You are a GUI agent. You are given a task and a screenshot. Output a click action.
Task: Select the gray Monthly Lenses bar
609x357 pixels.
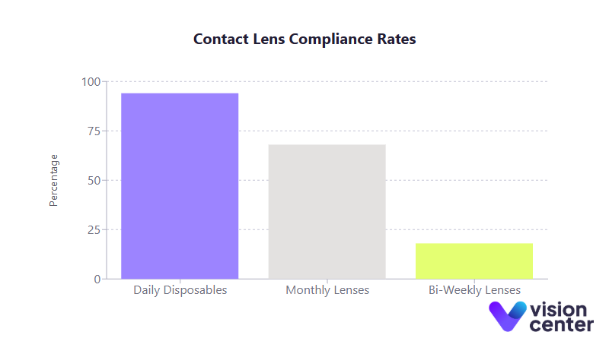[327, 211]
